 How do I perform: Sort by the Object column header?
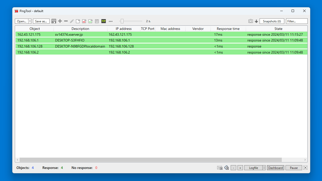point(35,29)
